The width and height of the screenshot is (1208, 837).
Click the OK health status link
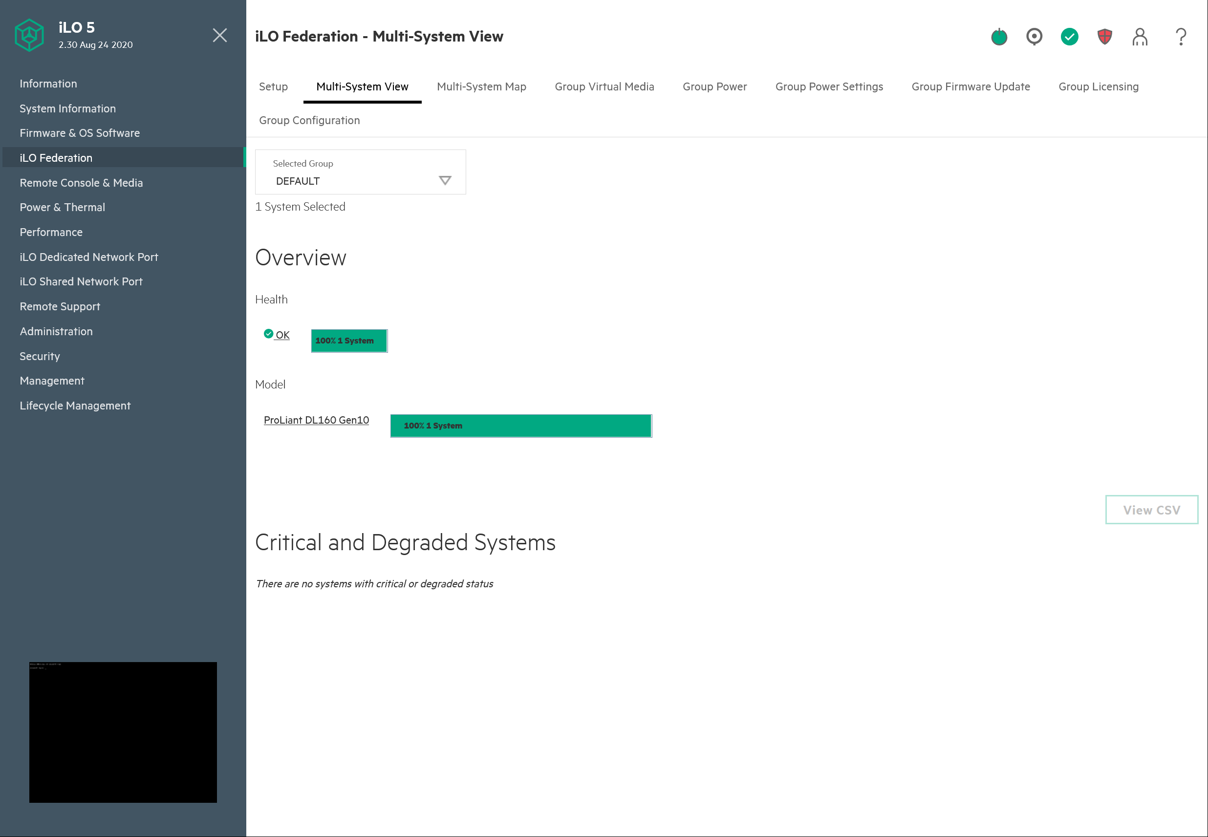pyautogui.click(x=282, y=335)
